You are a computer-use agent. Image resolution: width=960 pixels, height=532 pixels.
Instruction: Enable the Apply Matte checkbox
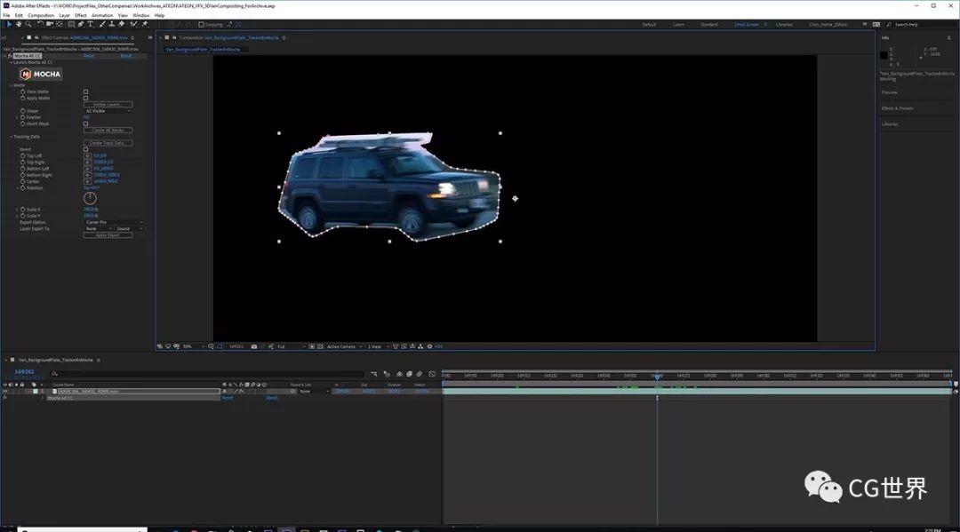click(85, 98)
